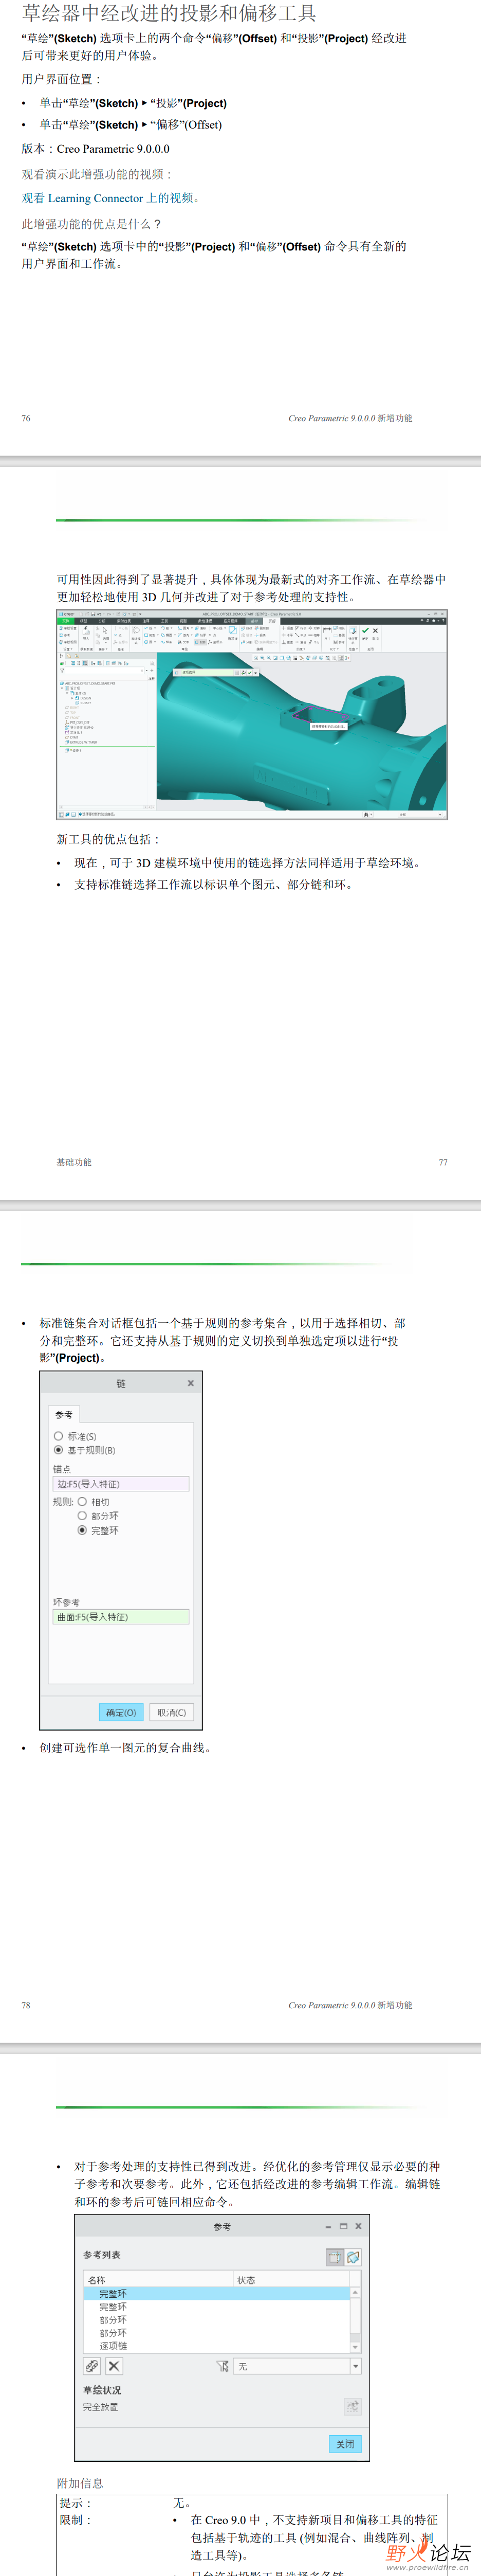Select the 标准(S) radio button
The width and height of the screenshot is (481, 2576).
(x=58, y=1436)
